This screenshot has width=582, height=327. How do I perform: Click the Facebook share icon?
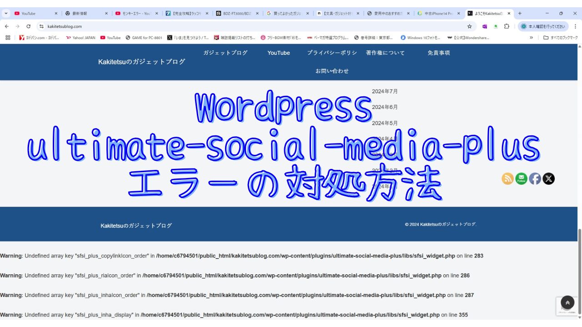(535, 178)
